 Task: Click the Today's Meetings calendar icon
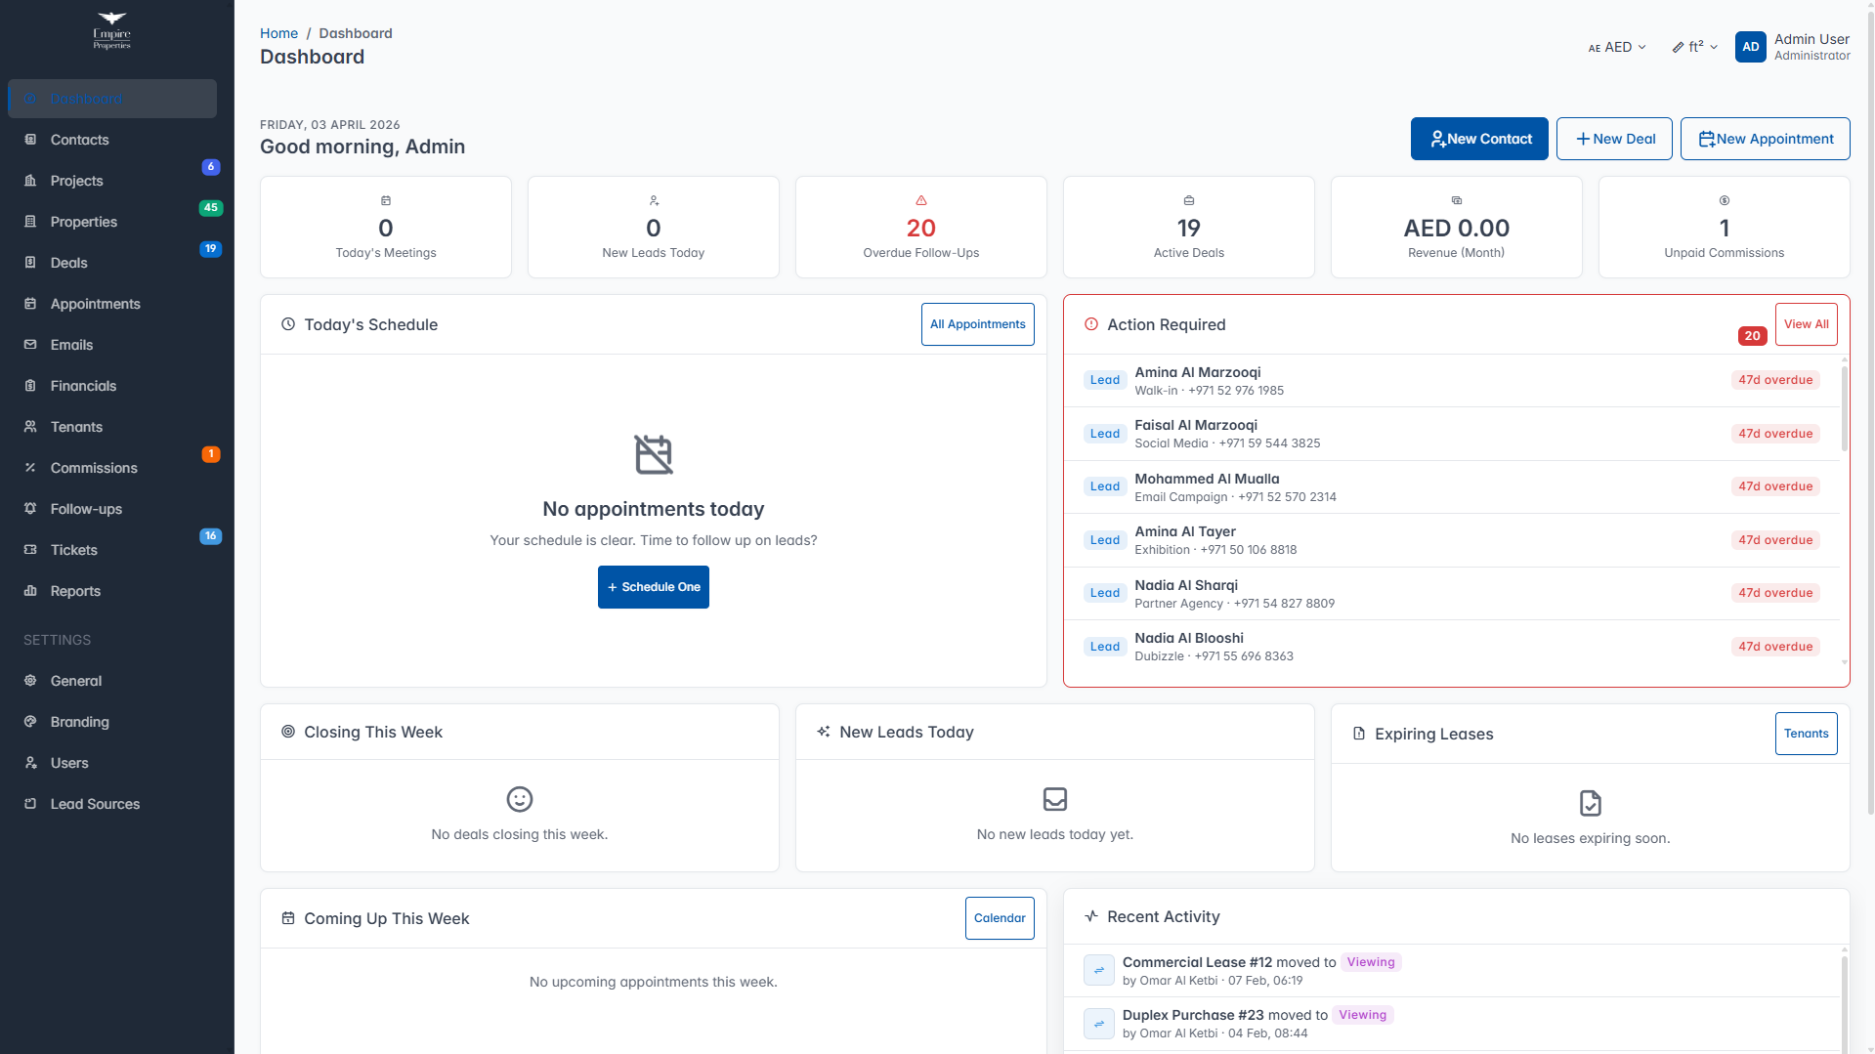(386, 200)
